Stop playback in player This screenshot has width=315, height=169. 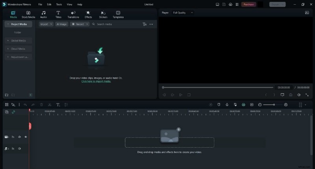point(189,95)
